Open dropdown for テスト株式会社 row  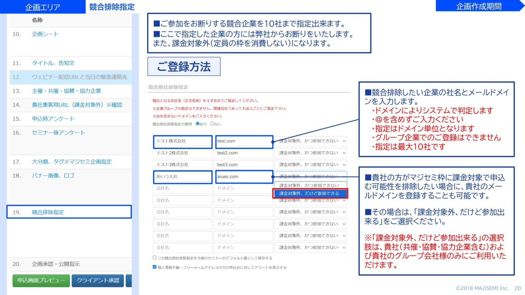click(x=311, y=141)
